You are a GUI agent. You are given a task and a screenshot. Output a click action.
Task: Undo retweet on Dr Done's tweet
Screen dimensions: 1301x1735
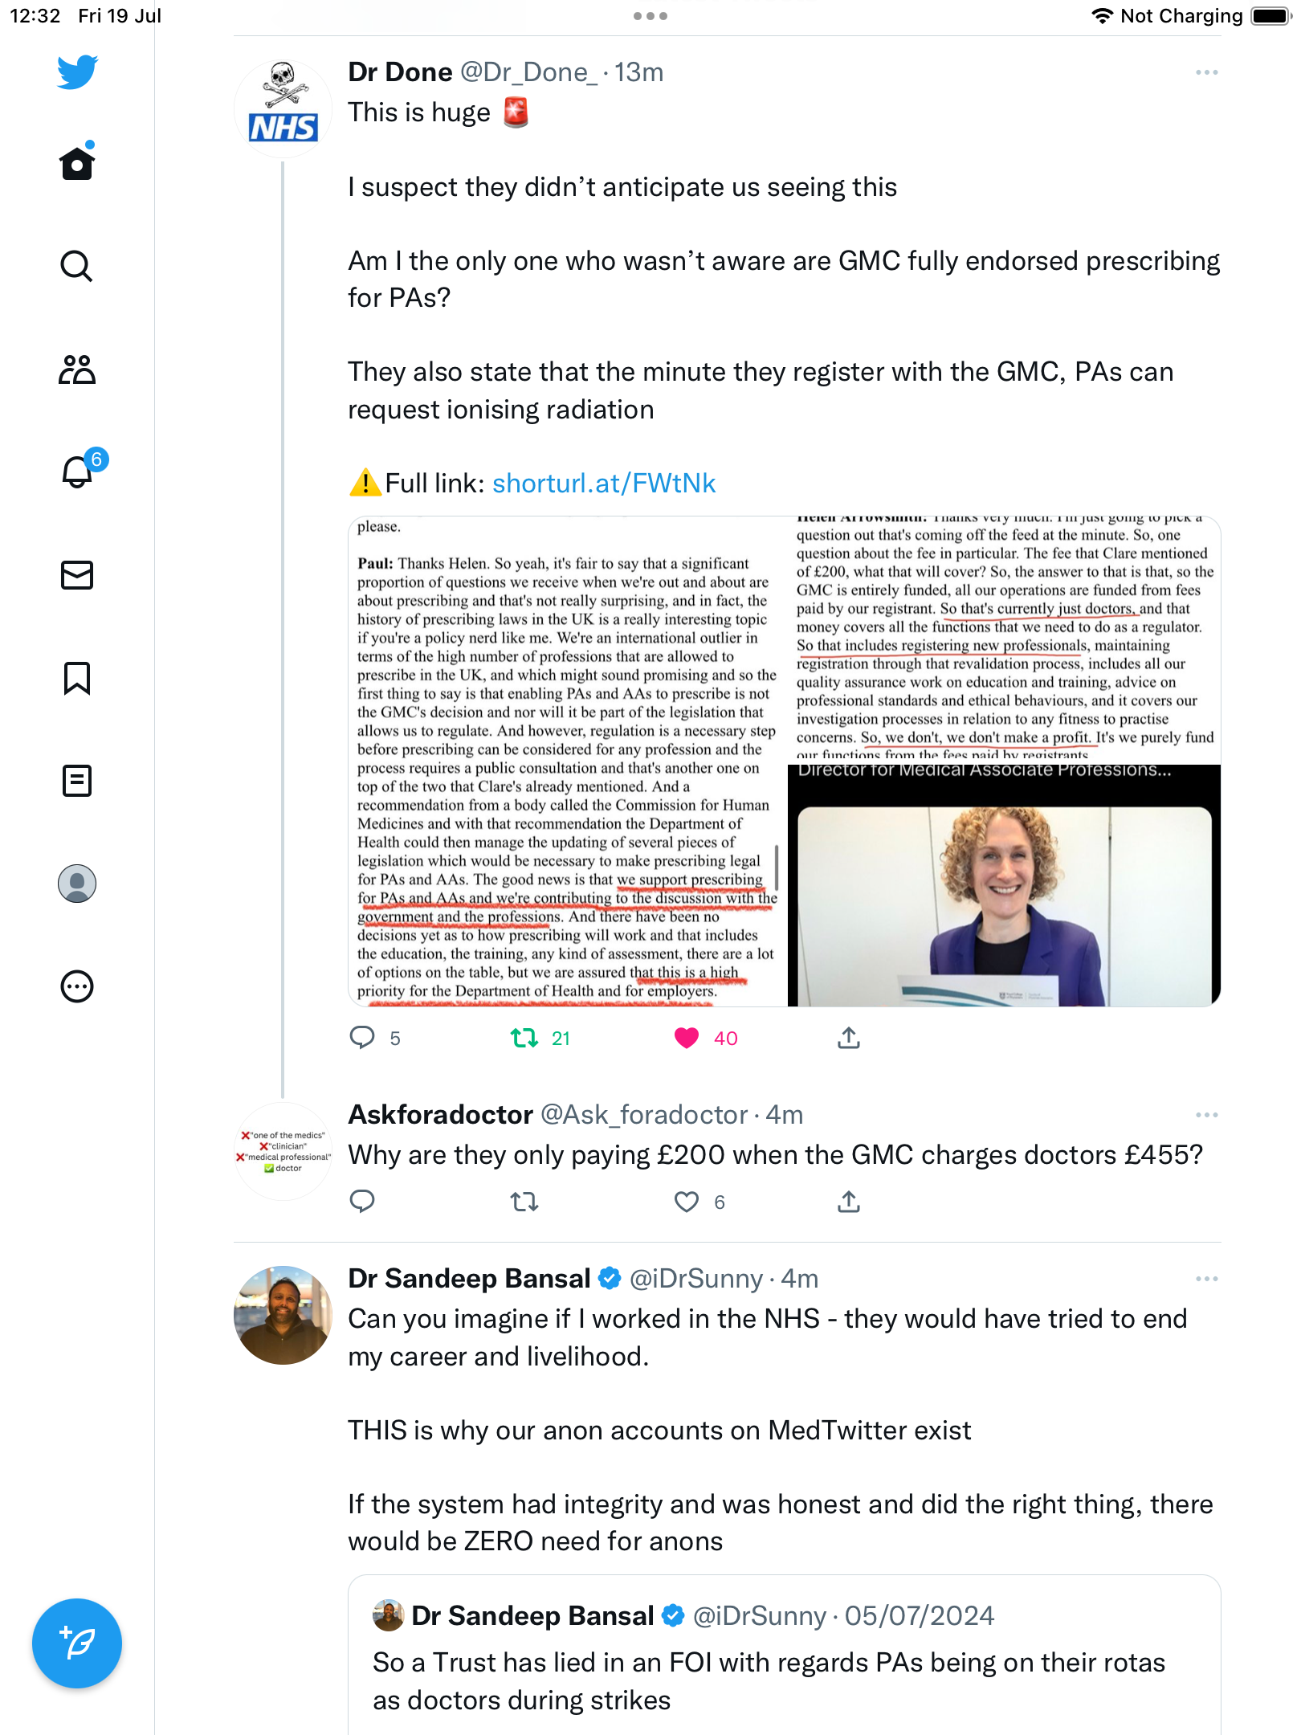pyautogui.click(x=524, y=1039)
